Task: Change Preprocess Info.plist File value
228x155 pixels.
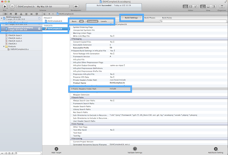Action: tap(112, 74)
